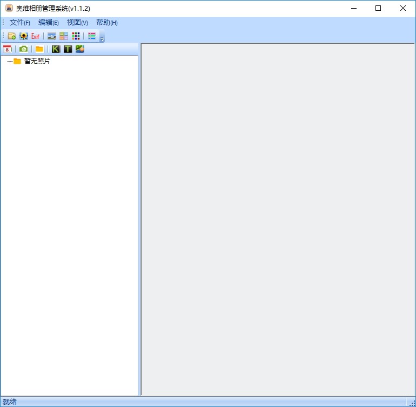Click the add folder toolbar icon
The height and width of the screenshot is (407, 416).
[x=12, y=36]
